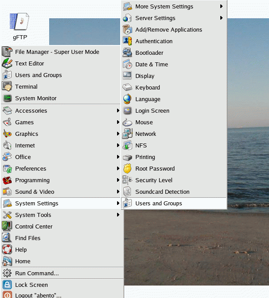Expand the Games submenu arrow

tap(118, 122)
